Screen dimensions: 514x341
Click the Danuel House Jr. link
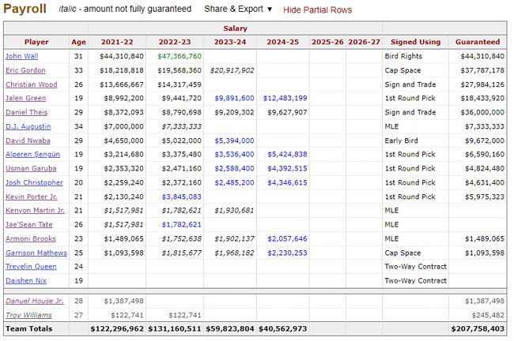pyautogui.click(x=33, y=301)
